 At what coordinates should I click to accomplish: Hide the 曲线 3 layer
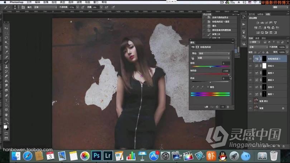coord(250,80)
